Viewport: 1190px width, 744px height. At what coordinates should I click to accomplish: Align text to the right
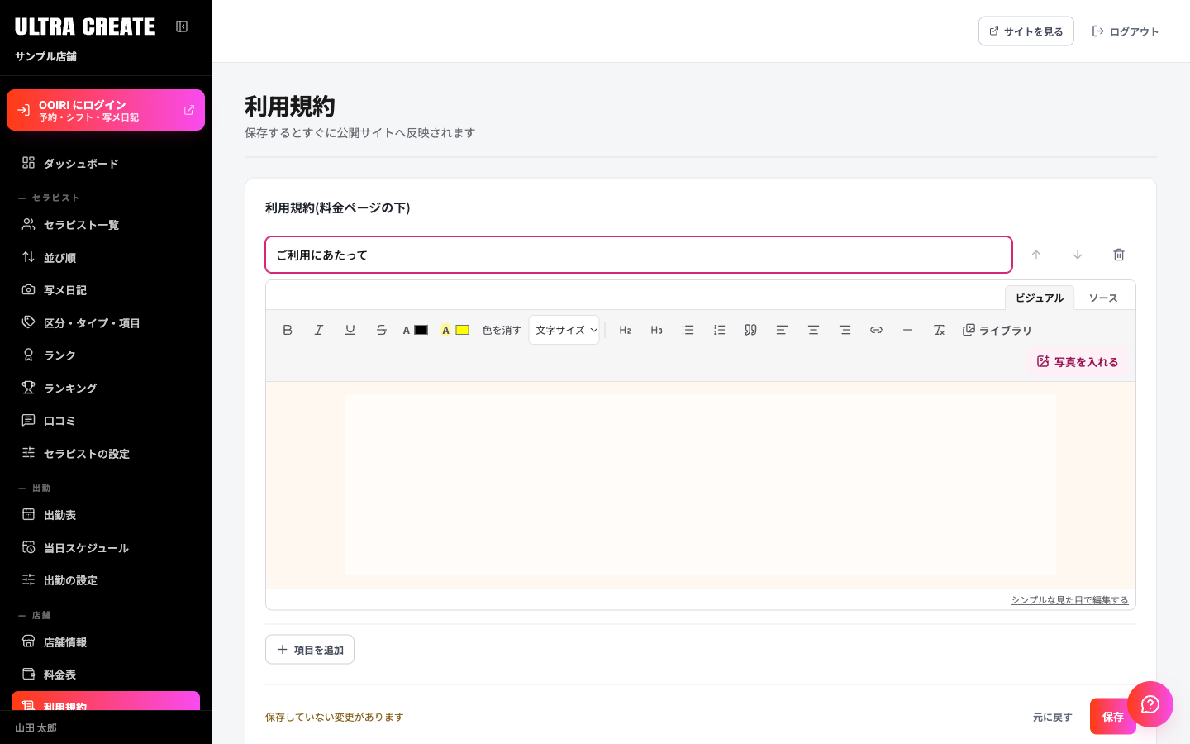click(845, 330)
